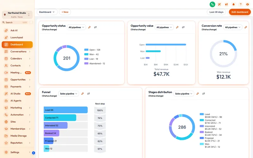Click the Abandoned - 12 legend swatch
Screen dimensions: 253x158
86,64
